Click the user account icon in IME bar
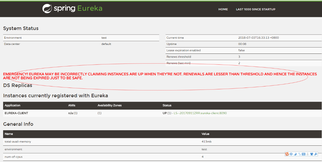322x162 pixels. pos(308,154)
